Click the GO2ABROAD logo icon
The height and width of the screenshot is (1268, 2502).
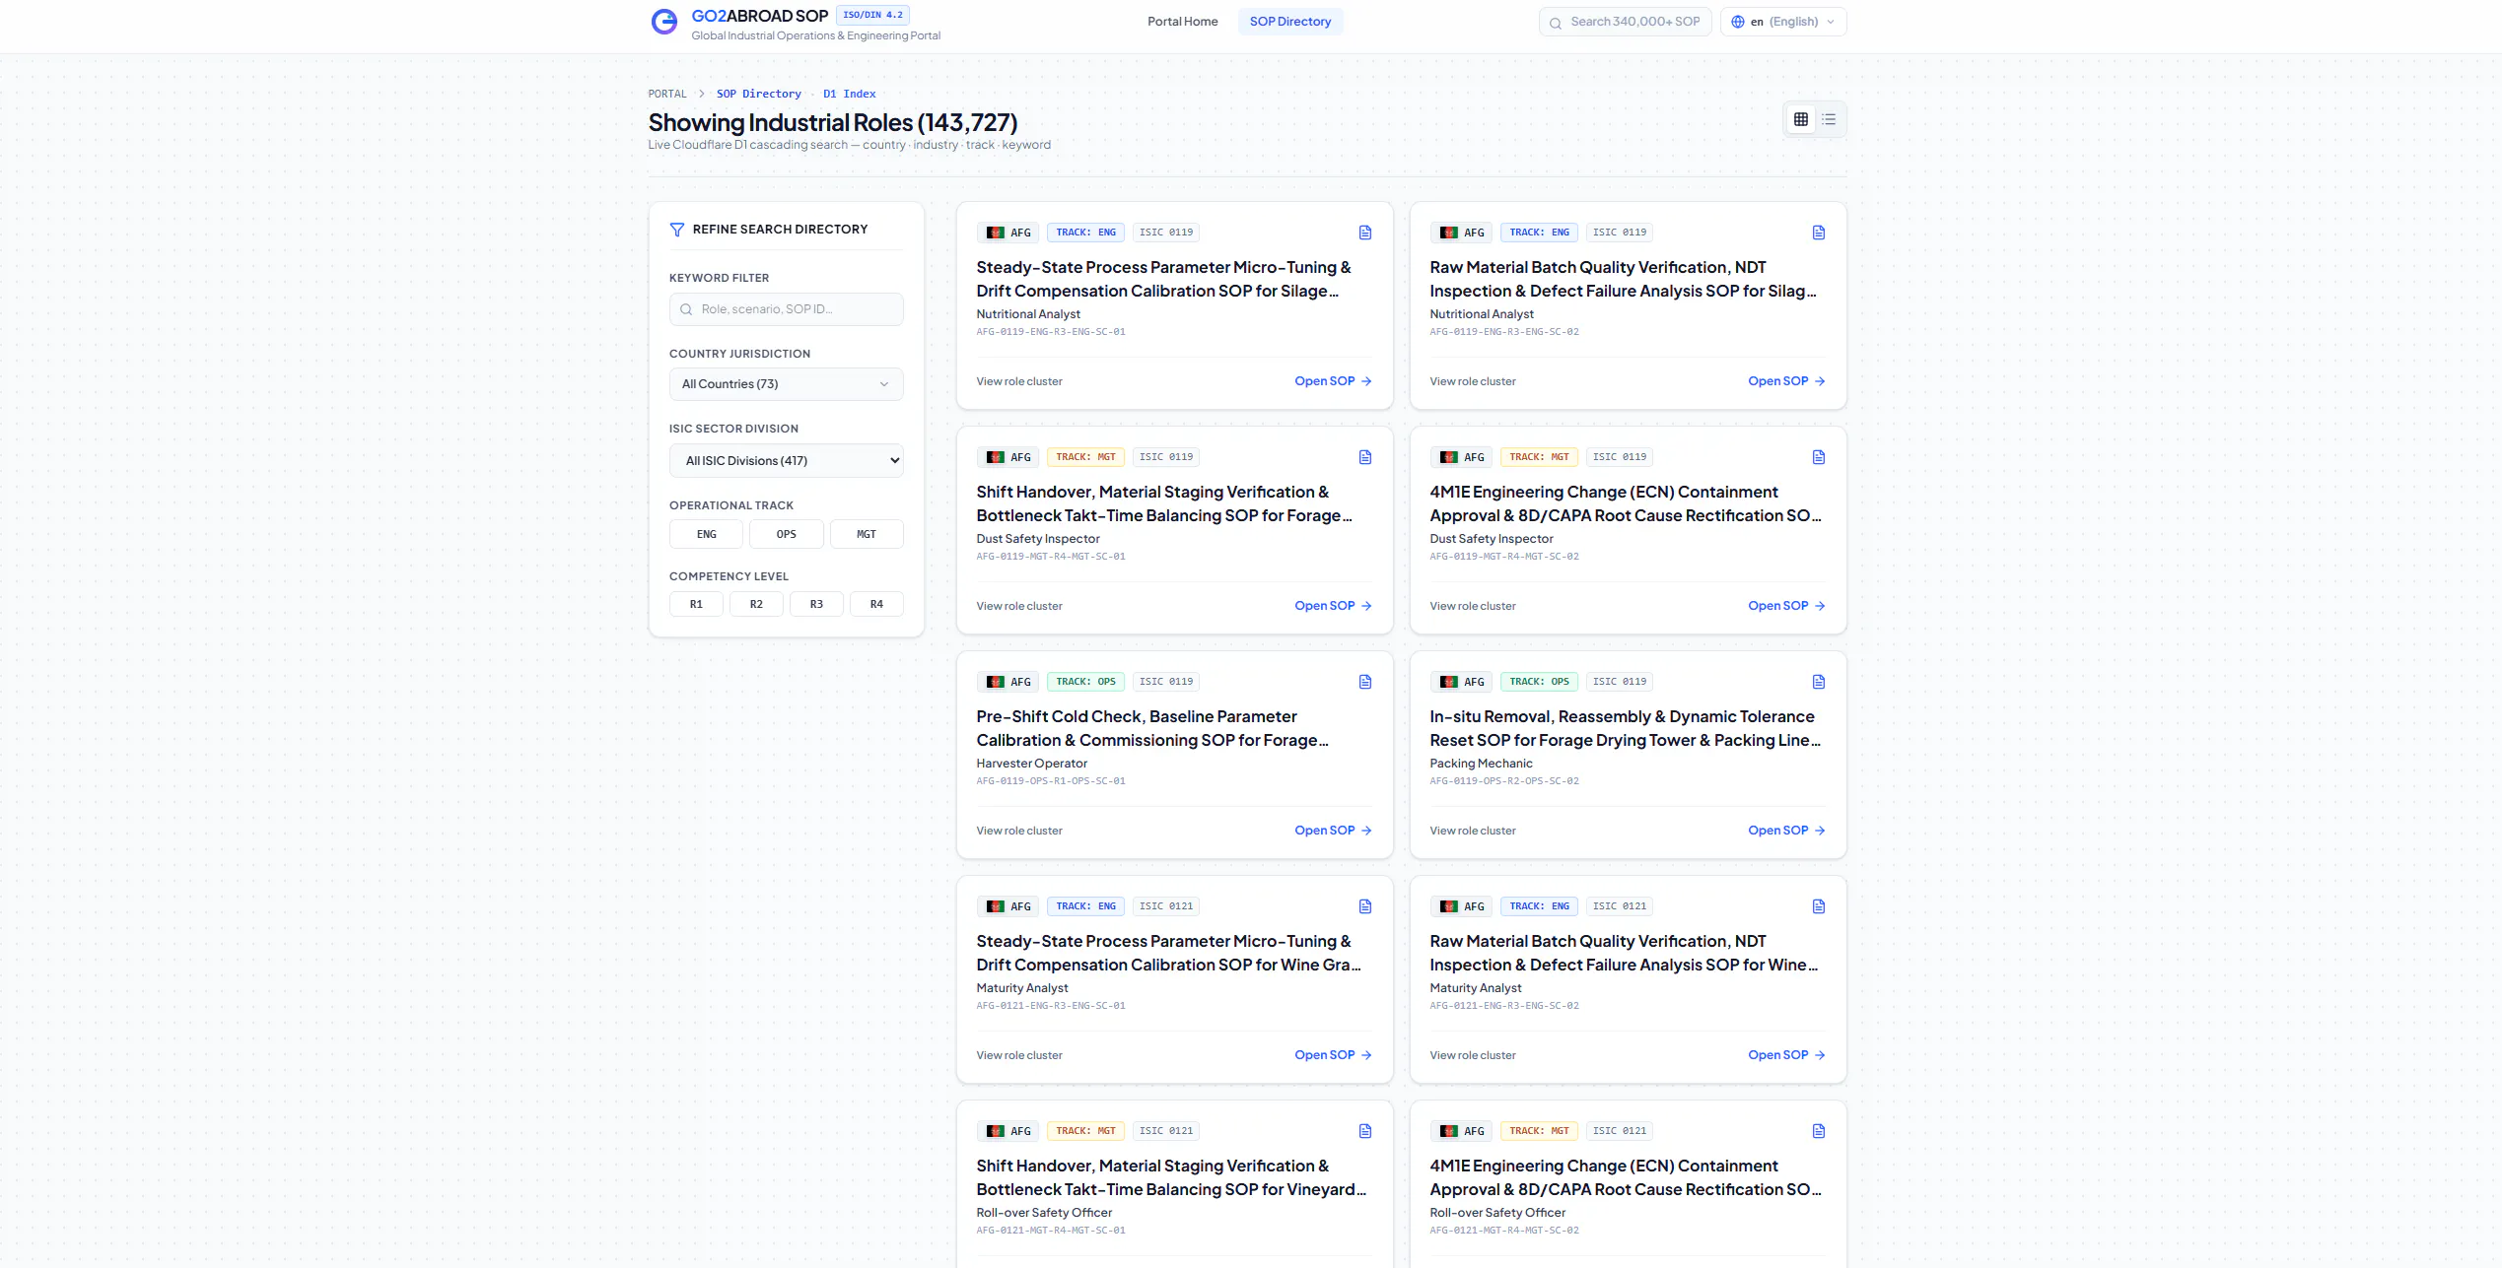click(664, 22)
